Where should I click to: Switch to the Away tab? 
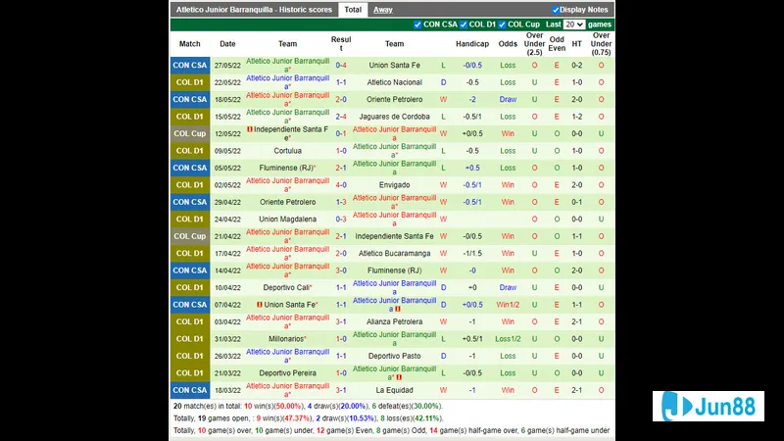[x=382, y=10]
